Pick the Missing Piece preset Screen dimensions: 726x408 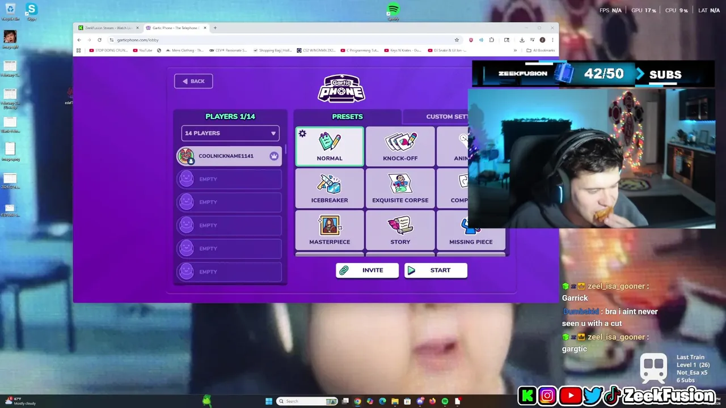(471, 231)
